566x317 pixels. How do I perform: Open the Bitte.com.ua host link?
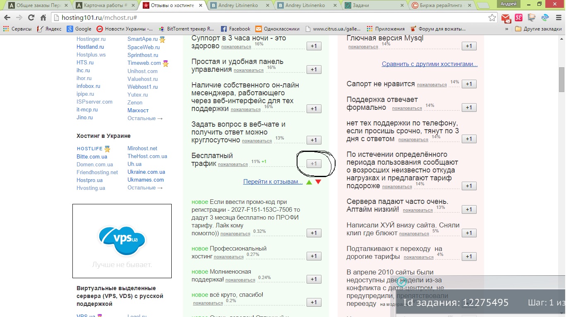92,156
